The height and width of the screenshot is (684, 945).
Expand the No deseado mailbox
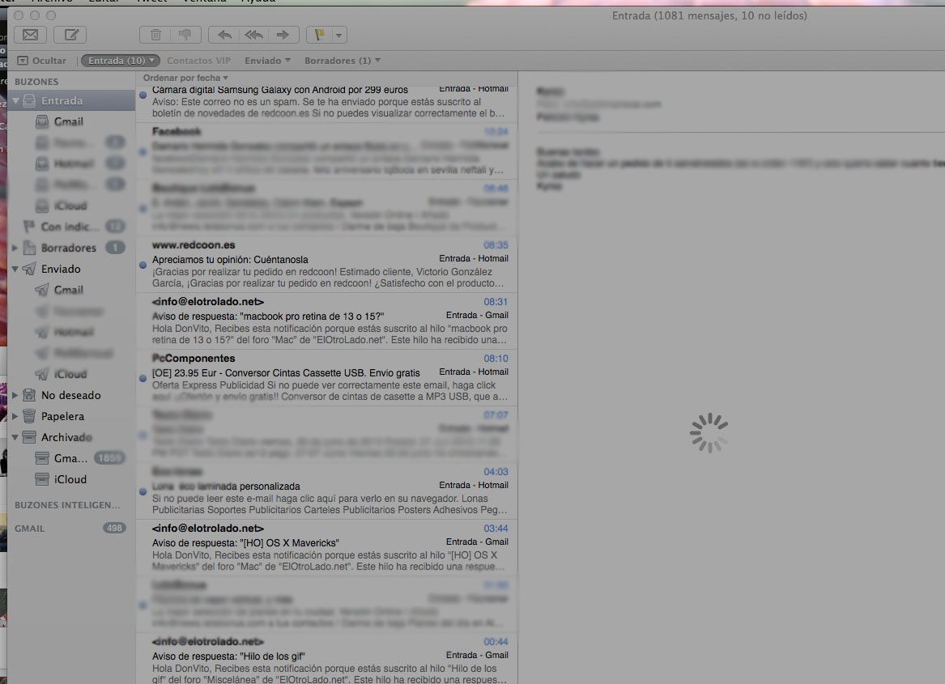[x=15, y=395]
